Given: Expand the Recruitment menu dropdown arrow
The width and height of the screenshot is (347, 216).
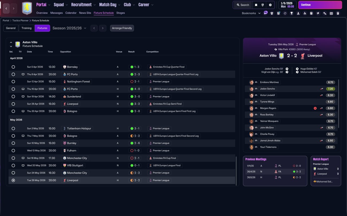Looking at the screenshot, I should point(94,5).
